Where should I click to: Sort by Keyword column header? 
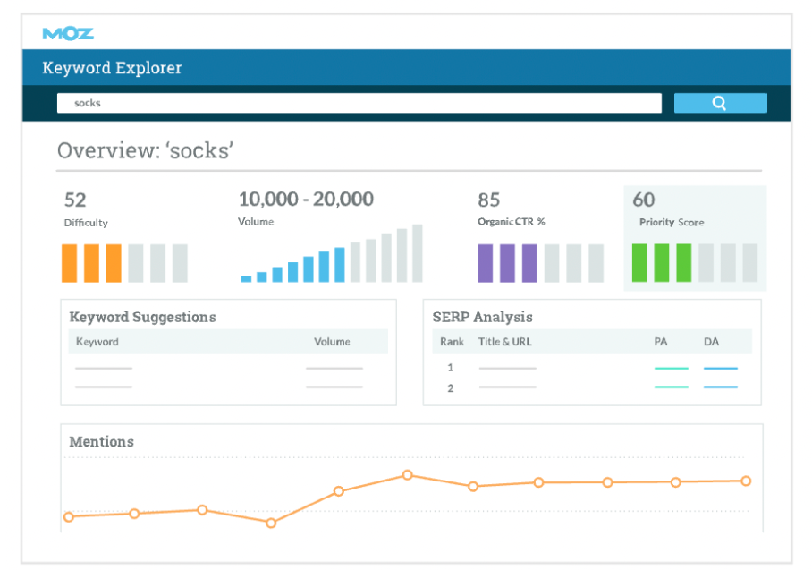point(97,342)
